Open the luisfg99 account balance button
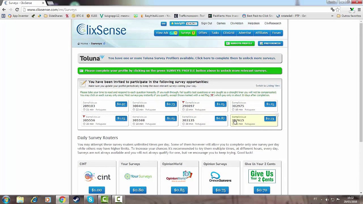363x204 pixels. point(183,24)
